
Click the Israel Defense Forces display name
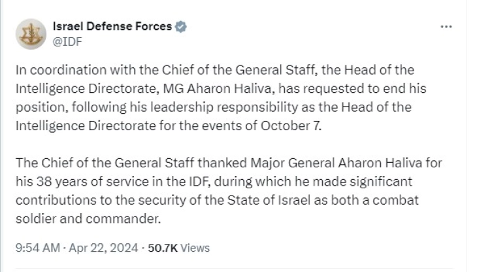[x=112, y=27]
